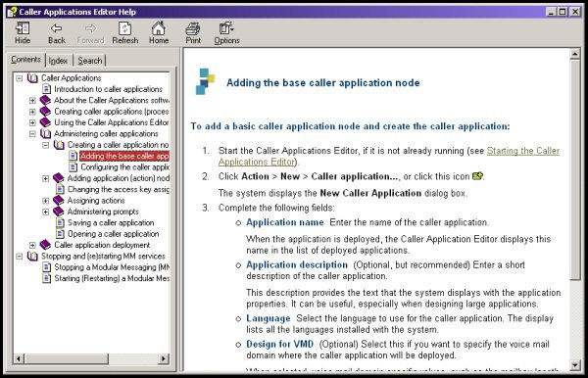The width and height of the screenshot is (588, 378).
Task: Click the page icon beside Introduction to caller applications
Action: (46, 89)
